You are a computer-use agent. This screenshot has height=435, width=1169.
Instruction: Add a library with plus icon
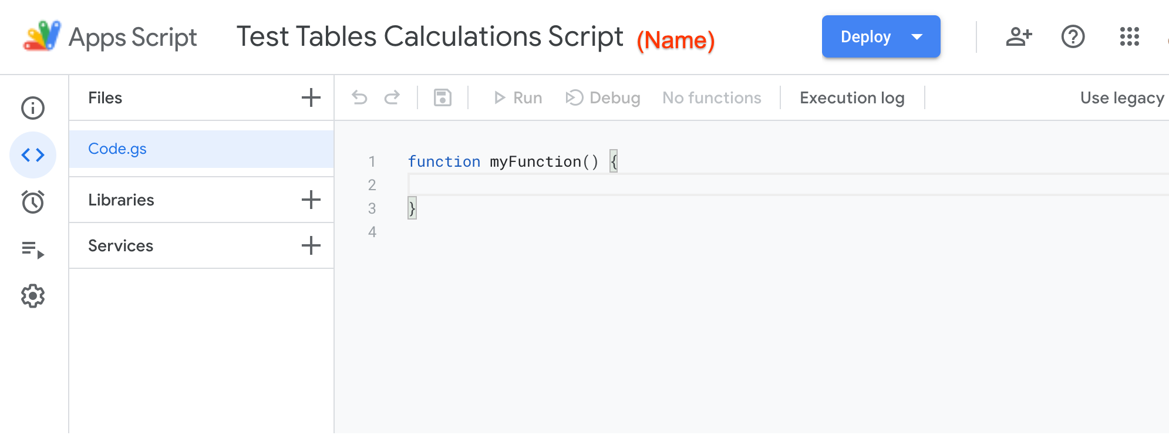311,200
